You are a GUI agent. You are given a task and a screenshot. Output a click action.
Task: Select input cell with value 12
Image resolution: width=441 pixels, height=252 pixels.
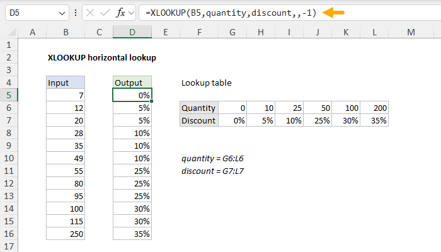click(x=66, y=108)
